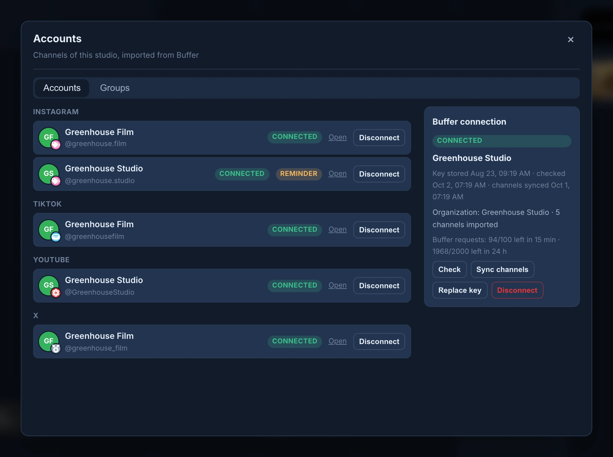Close the Accounts dialog with the X icon
Viewport: 613px width, 457px height.
point(570,40)
